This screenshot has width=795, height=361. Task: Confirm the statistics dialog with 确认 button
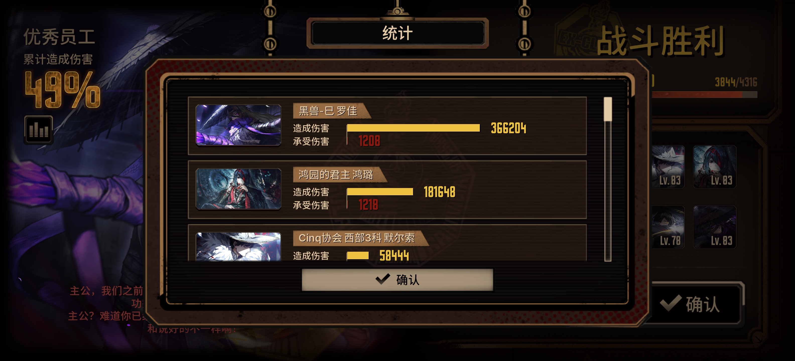pyautogui.click(x=397, y=280)
